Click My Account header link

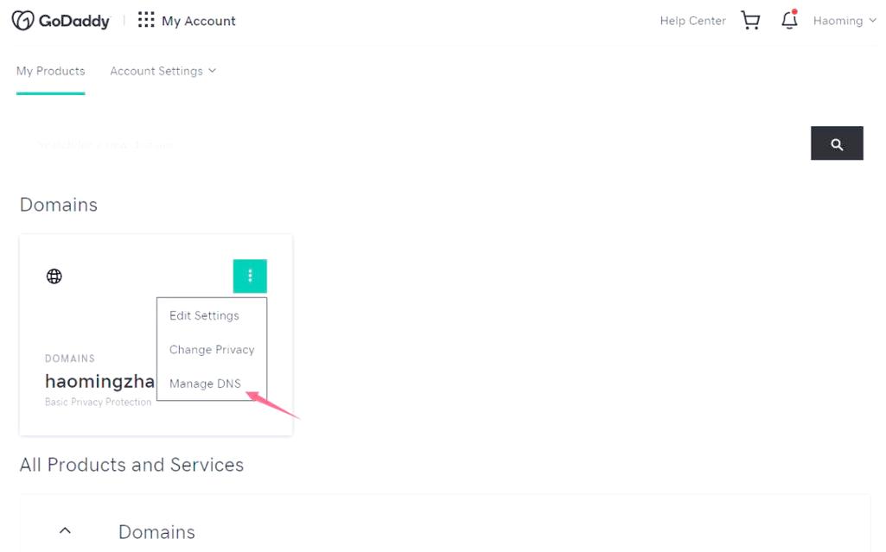(198, 21)
